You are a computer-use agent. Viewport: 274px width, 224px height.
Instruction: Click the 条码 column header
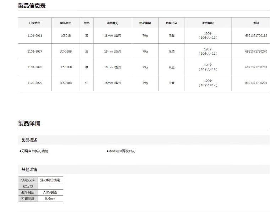[x=256, y=23]
